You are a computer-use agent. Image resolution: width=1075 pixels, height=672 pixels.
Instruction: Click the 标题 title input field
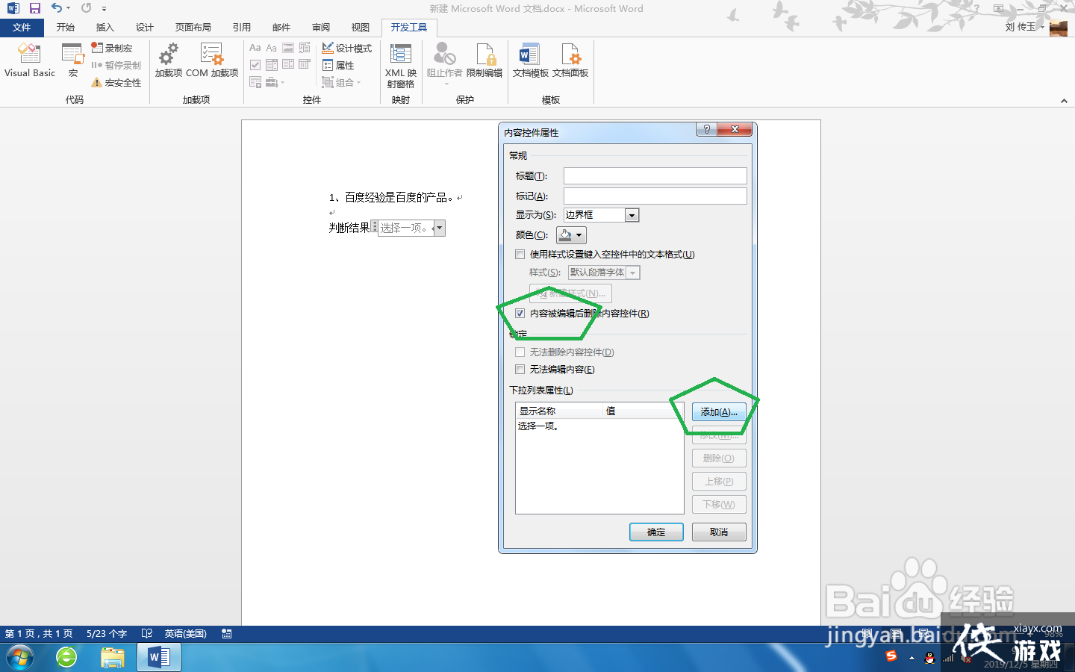[x=655, y=175]
